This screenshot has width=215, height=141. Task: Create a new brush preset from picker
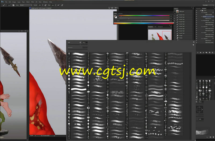coord(193,45)
